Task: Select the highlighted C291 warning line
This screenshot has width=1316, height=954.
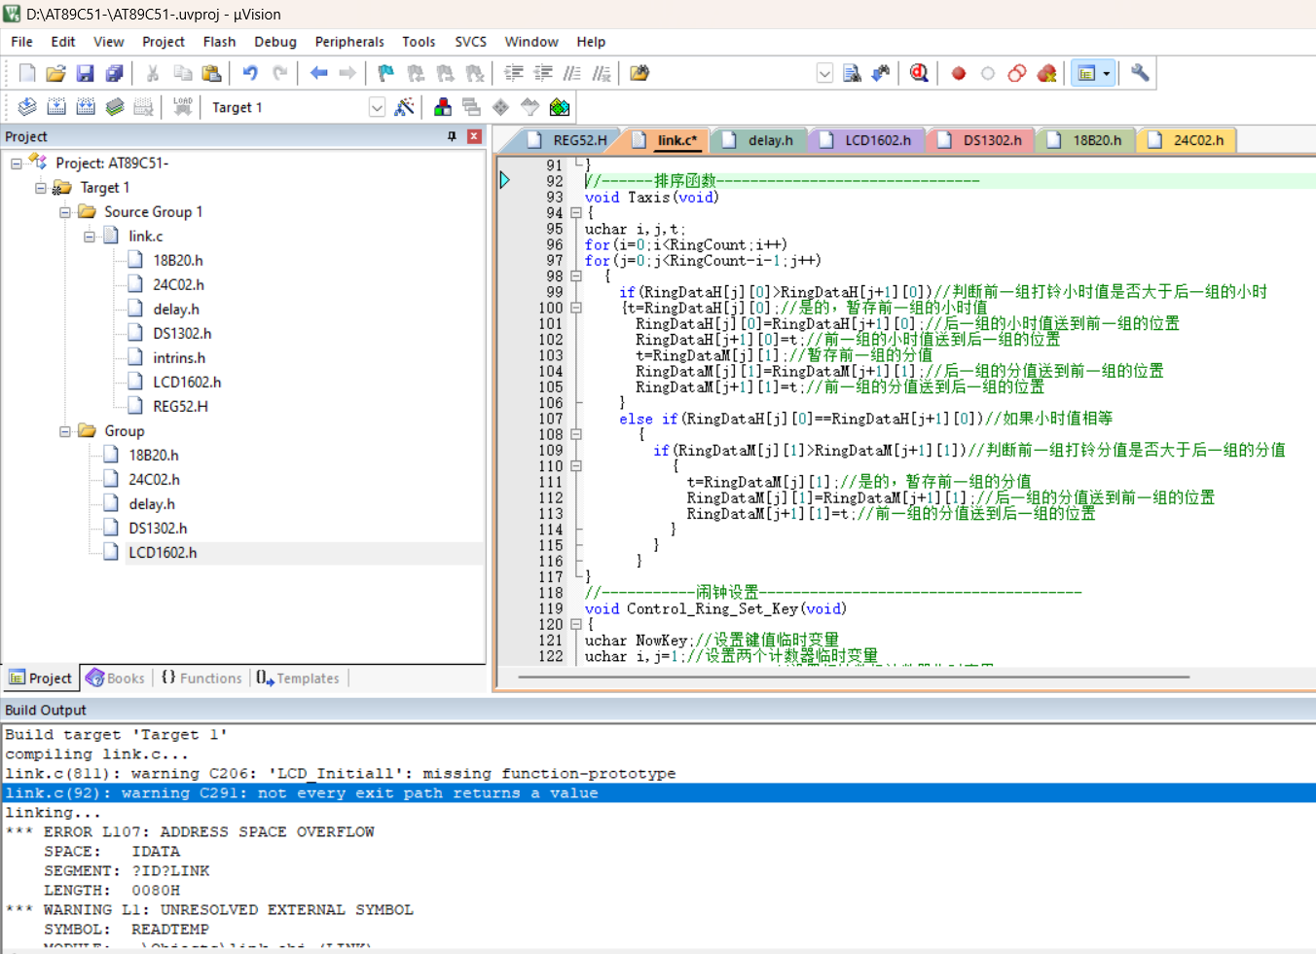Action: pos(658,793)
